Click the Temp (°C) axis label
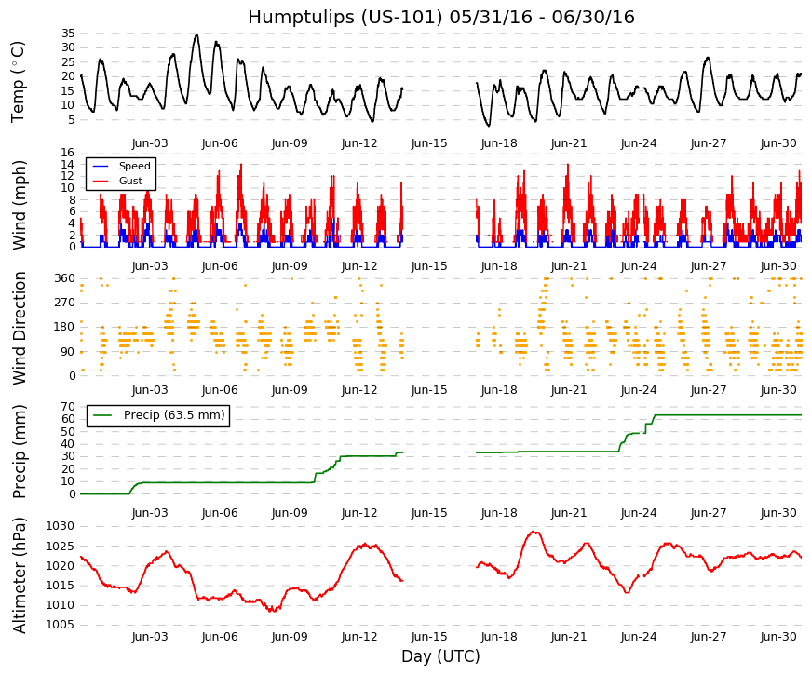Viewport: 811px width, 675px height. tap(18, 82)
